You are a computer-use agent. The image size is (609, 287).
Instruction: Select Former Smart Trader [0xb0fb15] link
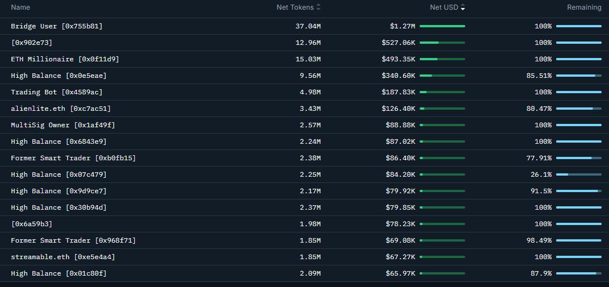coord(73,158)
